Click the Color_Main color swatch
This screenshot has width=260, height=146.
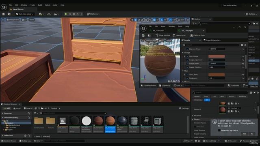217,75
